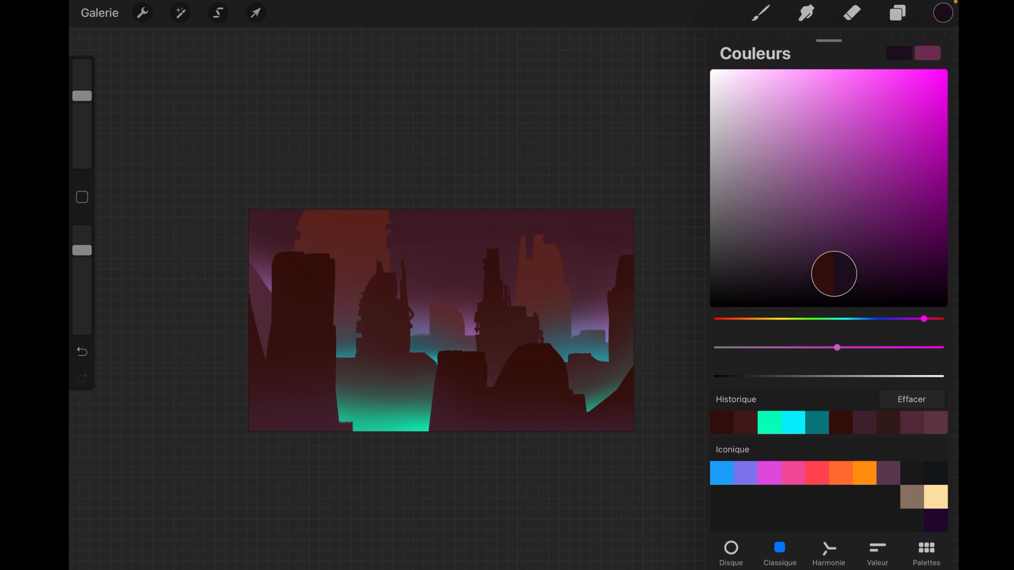1014x570 pixels.
Task: Click the hue slider knob
Action: [924, 318]
